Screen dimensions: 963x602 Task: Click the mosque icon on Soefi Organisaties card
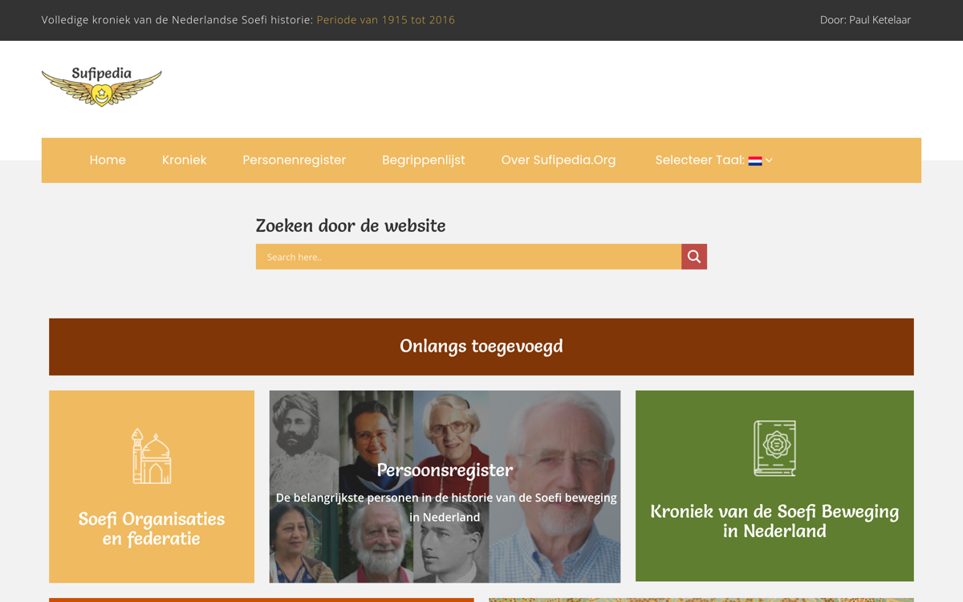pos(152,456)
